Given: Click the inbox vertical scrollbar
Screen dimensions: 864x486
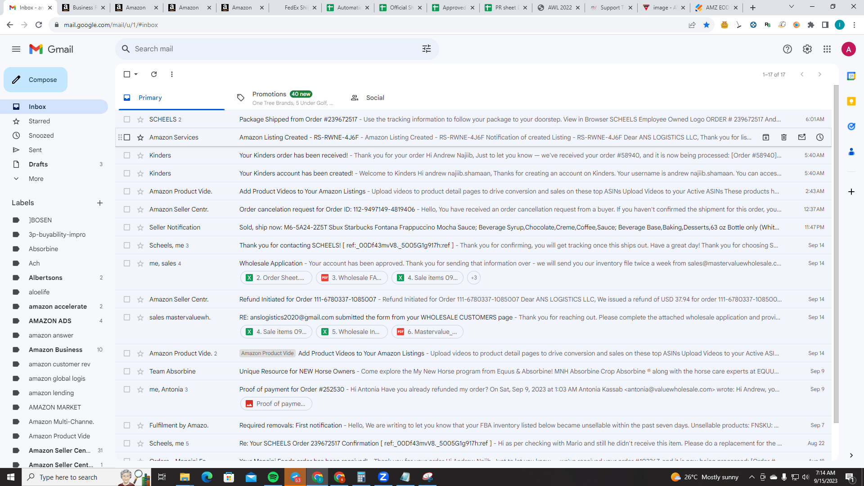Looking at the screenshot, I should [836, 254].
